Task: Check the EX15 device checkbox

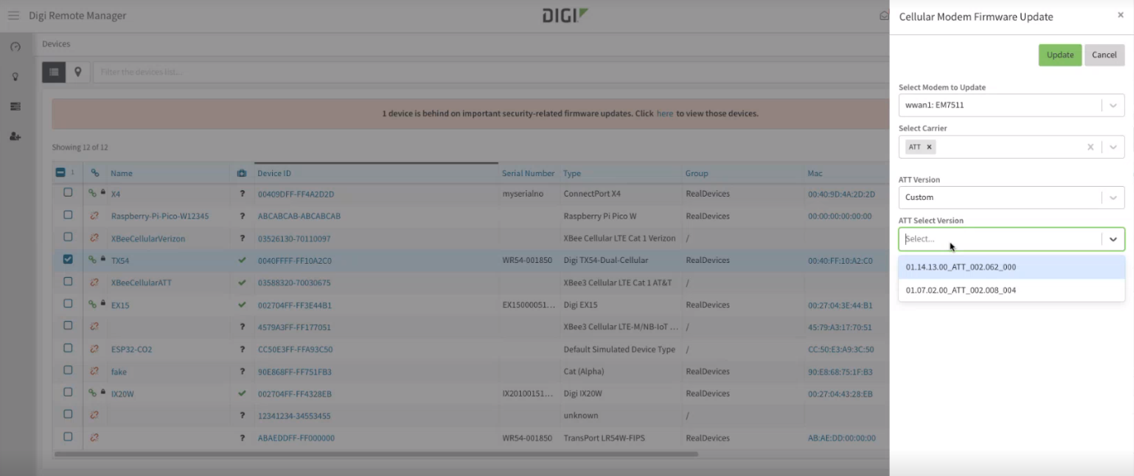Action: pos(68,303)
